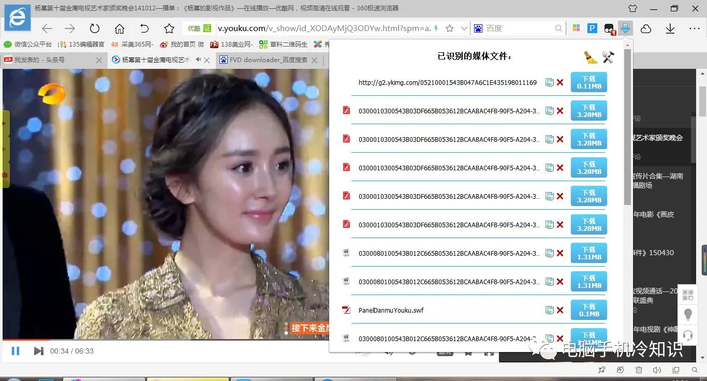Open the browser More options ellipsis menu
This screenshot has height=381, width=707.
696,30
